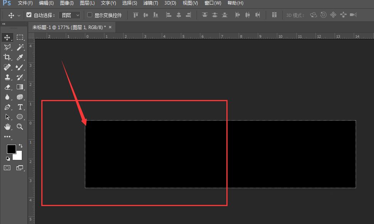Screen dimensions: 374x224
Task: Click Distribute vertical centers icon
Action: [215, 15]
